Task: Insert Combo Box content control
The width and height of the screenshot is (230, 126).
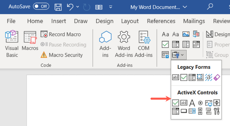Action: tap(175, 44)
